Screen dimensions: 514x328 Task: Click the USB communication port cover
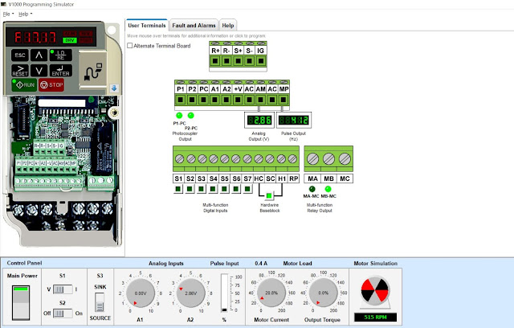93,71
